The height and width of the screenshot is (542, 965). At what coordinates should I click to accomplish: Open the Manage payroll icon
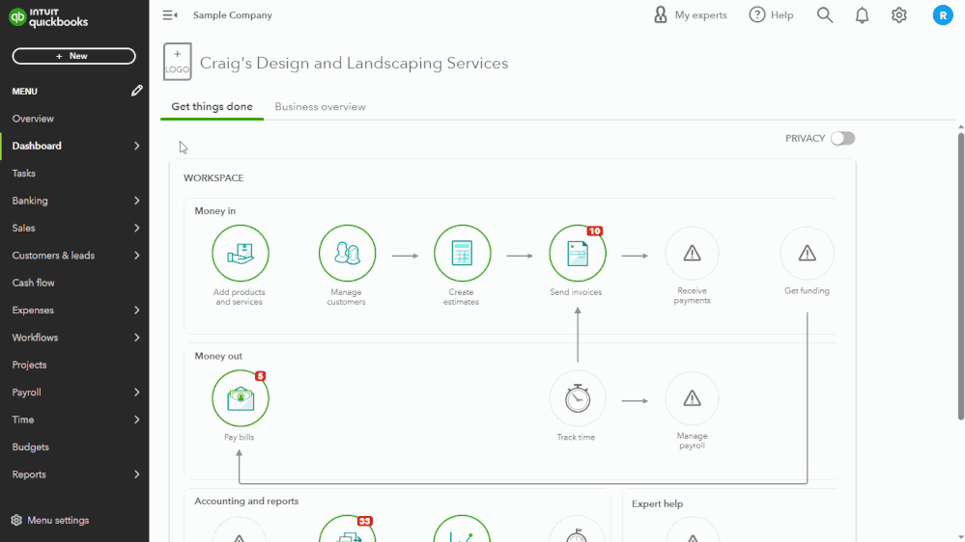(692, 398)
